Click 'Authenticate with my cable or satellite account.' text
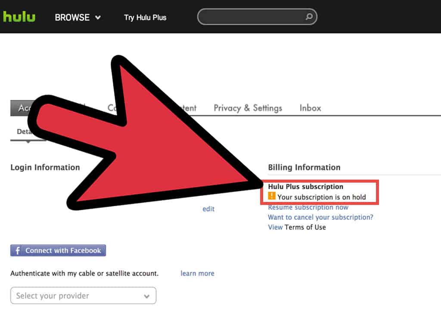 84,273
